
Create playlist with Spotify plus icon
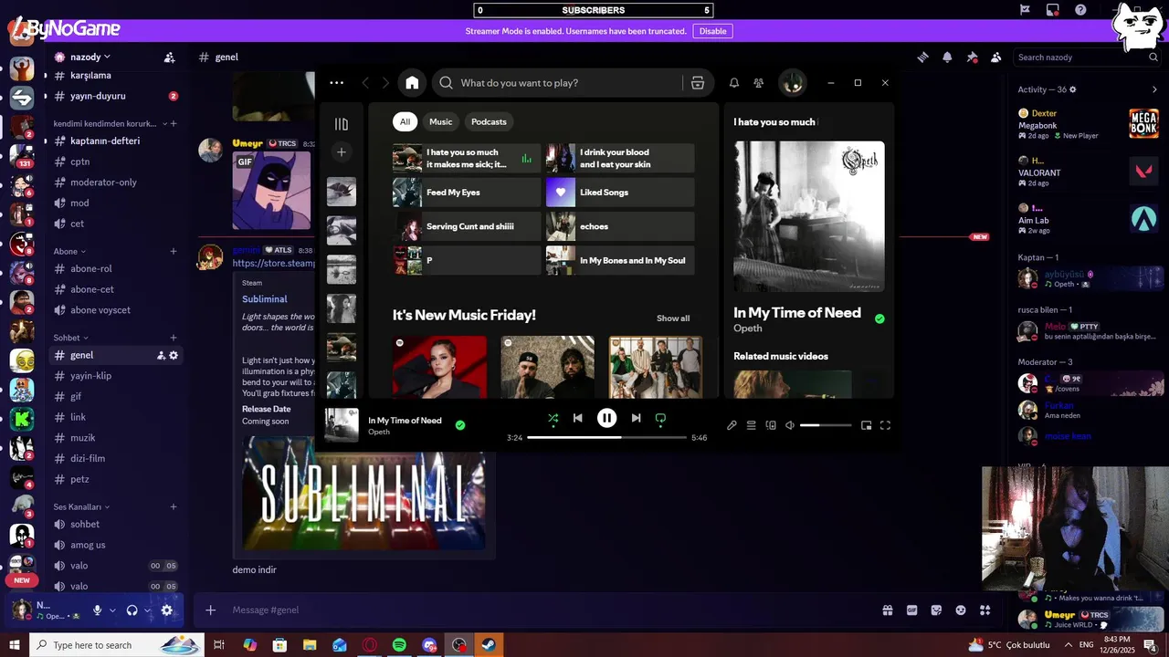(x=342, y=152)
